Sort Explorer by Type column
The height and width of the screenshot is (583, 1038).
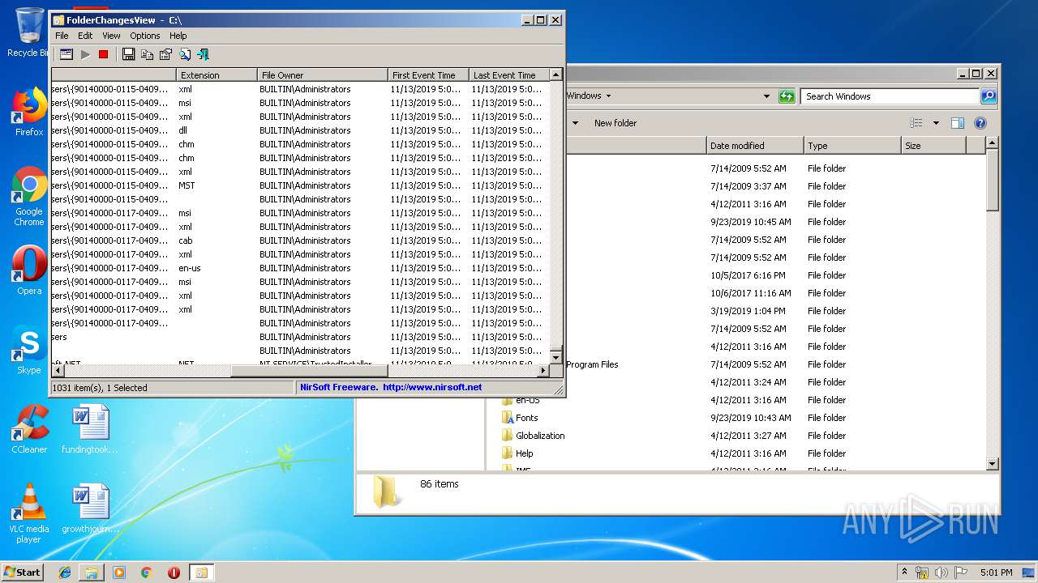(x=852, y=146)
